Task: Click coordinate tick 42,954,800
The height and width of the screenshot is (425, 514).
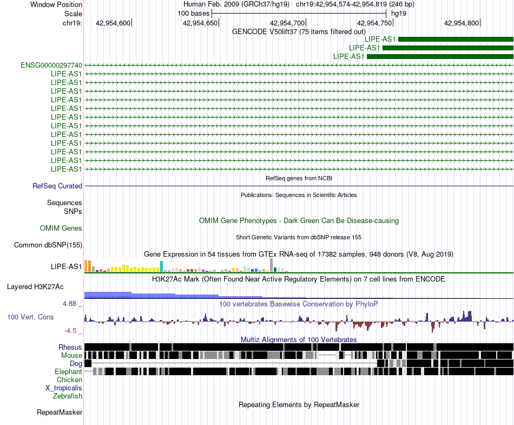Action: tap(462, 23)
